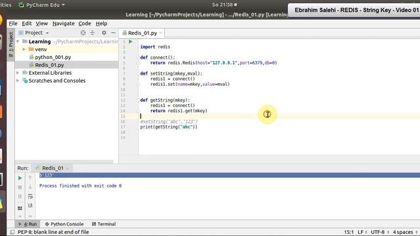Screen dimensions: 420x236
Task: Click 'Process finished with exit code 0' text
Action: tap(80, 186)
